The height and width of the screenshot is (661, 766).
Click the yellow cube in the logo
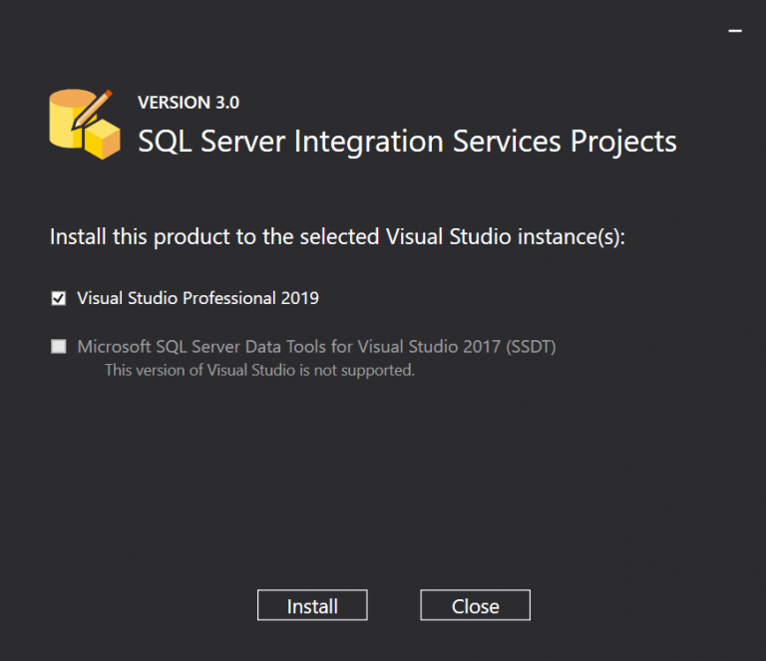pos(102,140)
